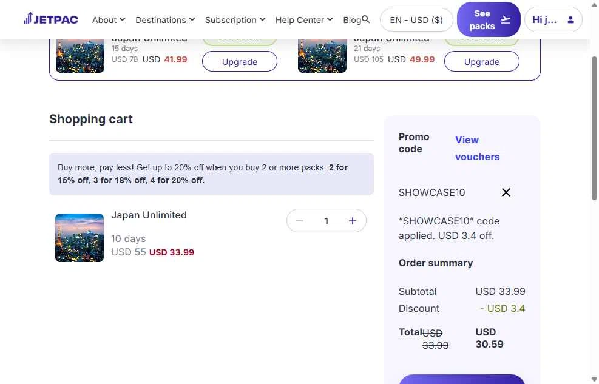Click the See packs button
599x384 pixels.
click(x=489, y=19)
